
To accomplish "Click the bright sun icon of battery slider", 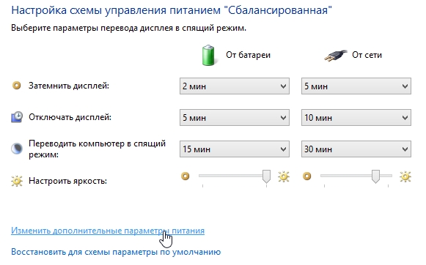I will [284, 176].
